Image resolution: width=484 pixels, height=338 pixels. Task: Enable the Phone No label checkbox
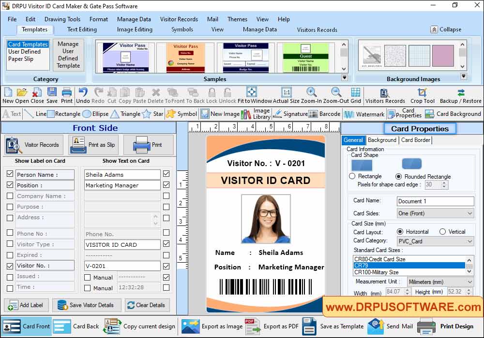pos(10,233)
